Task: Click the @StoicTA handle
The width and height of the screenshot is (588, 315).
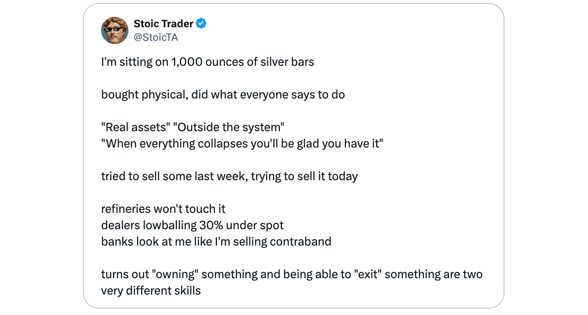Action: pyautogui.click(x=156, y=37)
